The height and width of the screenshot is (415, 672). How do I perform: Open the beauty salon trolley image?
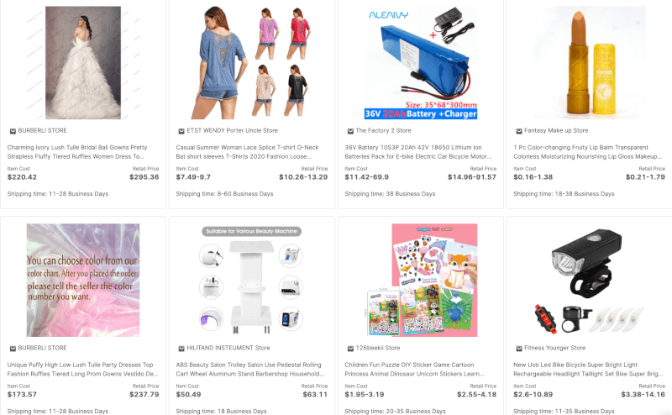click(x=252, y=280)
